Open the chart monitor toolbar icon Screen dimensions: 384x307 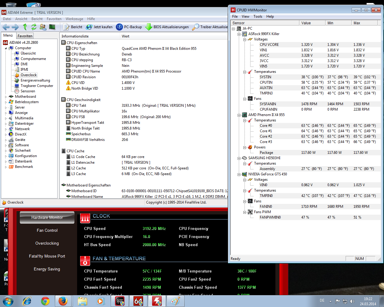click(52, 27)
